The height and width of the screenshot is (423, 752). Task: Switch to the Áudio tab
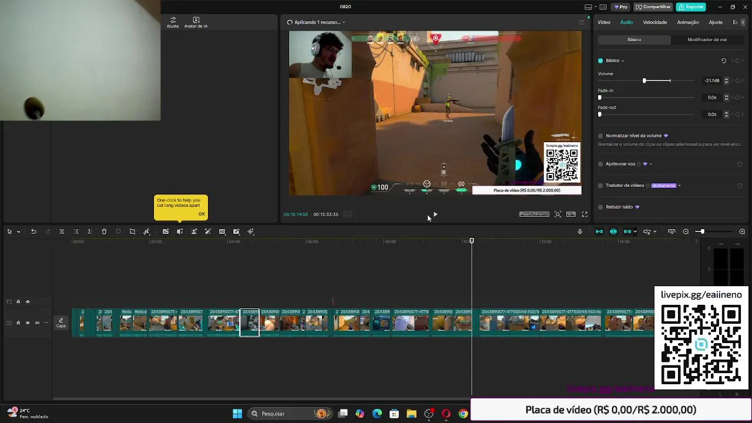(626, 22)
